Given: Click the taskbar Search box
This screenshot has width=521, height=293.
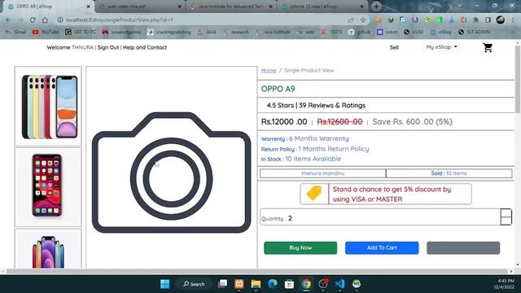Looking at the screenshot, I should point(194,284).
